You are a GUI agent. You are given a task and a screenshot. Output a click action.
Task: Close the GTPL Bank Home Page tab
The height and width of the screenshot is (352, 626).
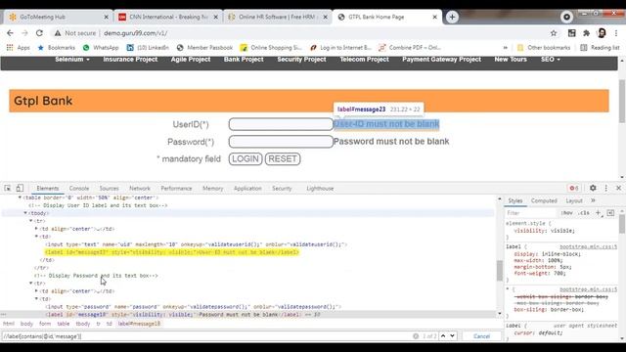coord(434,17)
